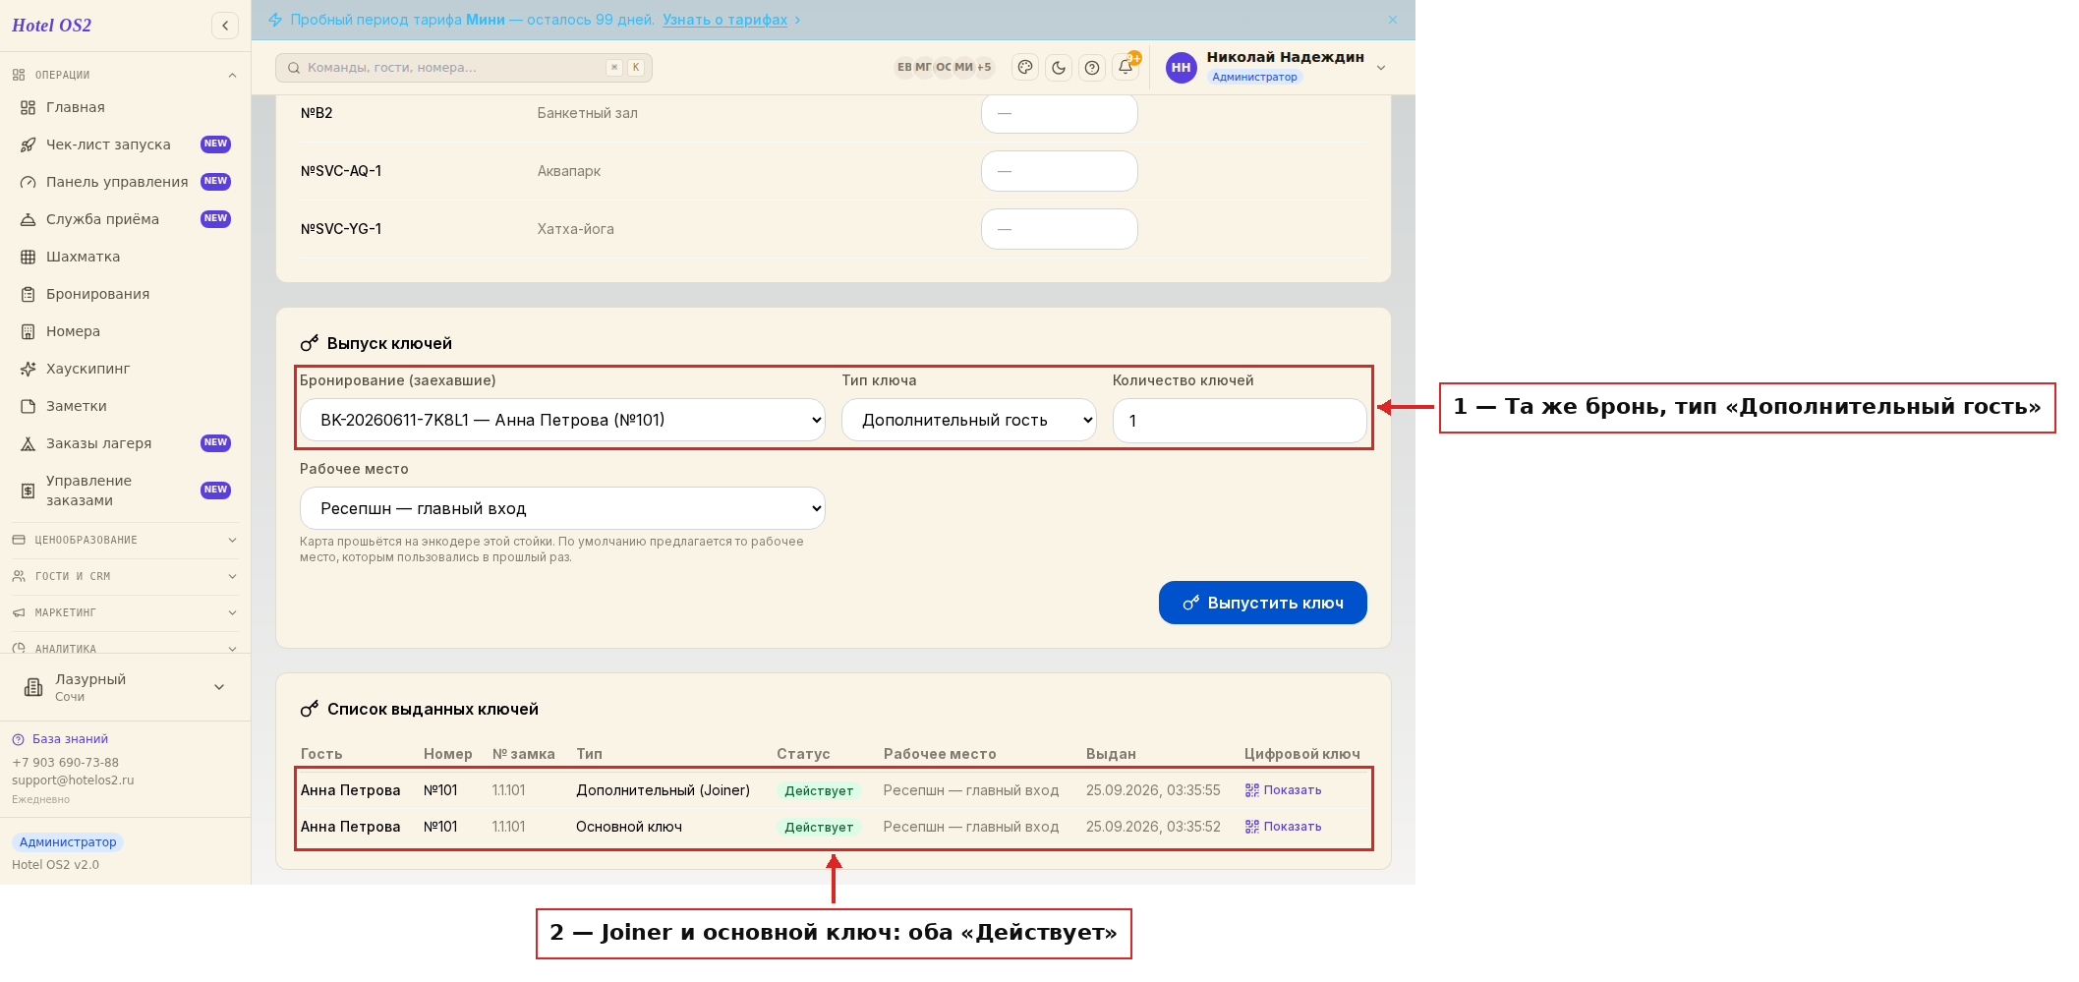Open Панель управления
Screen dimensions: 2079x982
[x=117, y=182]
